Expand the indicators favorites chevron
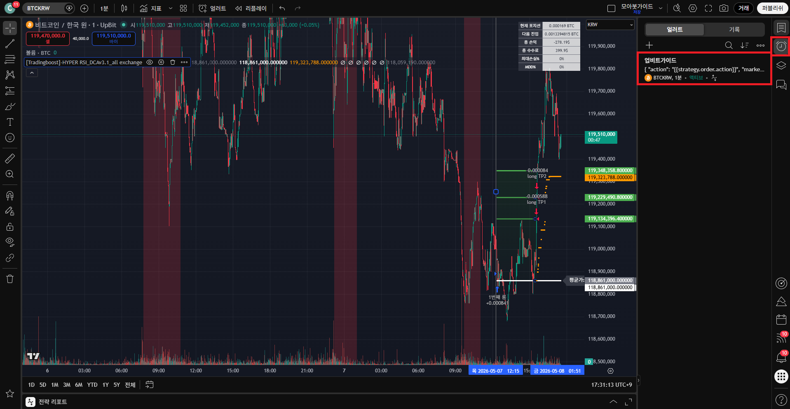This screenshot has height=409, width=790. [171, 8]
